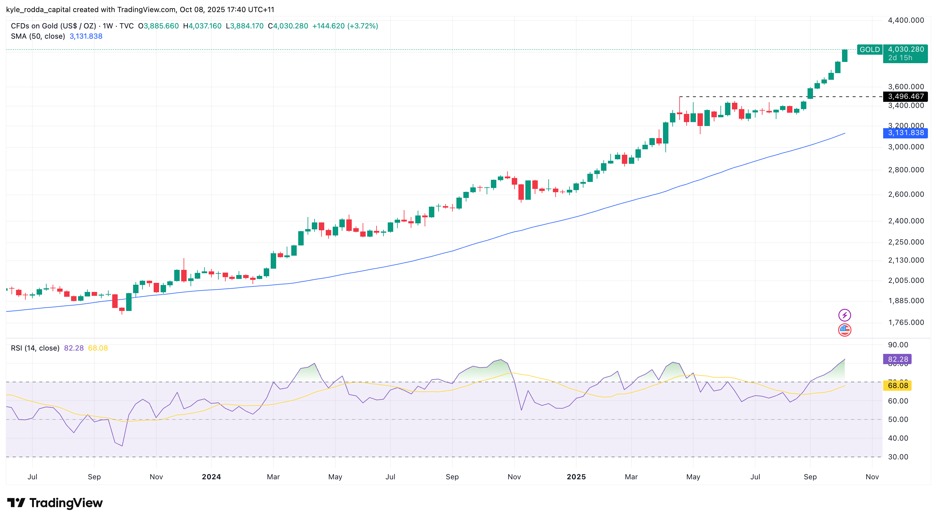Click the 4,030.280 current price countdown label
937x521 pixels.
[x=905, y=53]
